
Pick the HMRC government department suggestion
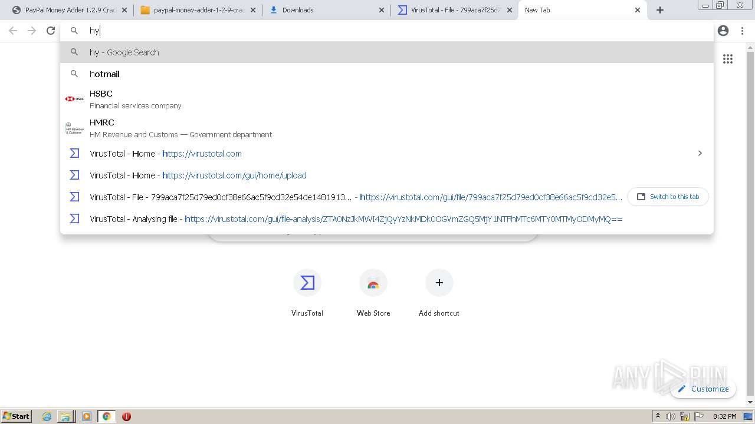[386, 128]
